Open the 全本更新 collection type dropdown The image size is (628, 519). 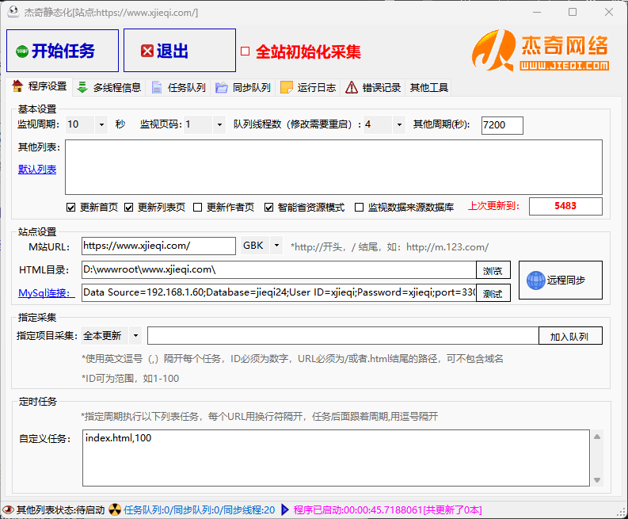tap(135, 336)
